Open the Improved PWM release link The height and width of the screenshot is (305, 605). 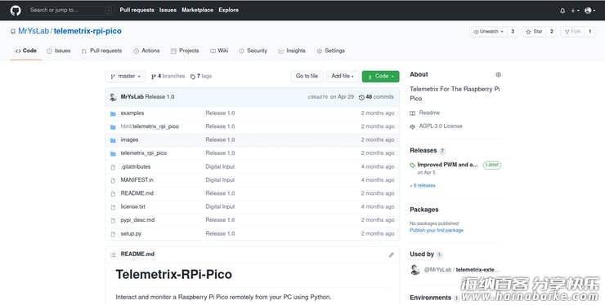click(x=447, y=165)
